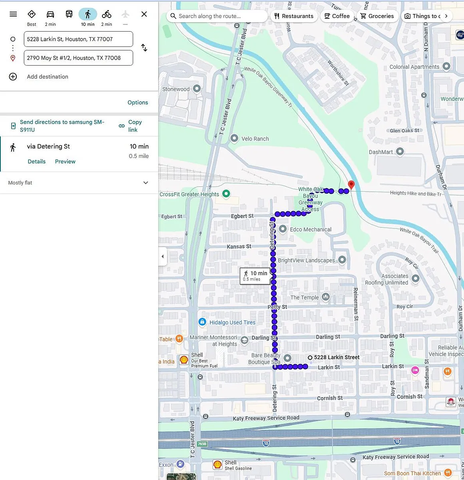The image size is (464, 480).
Task: Open CrossFit Greater Heights marker
Action: 226,194
